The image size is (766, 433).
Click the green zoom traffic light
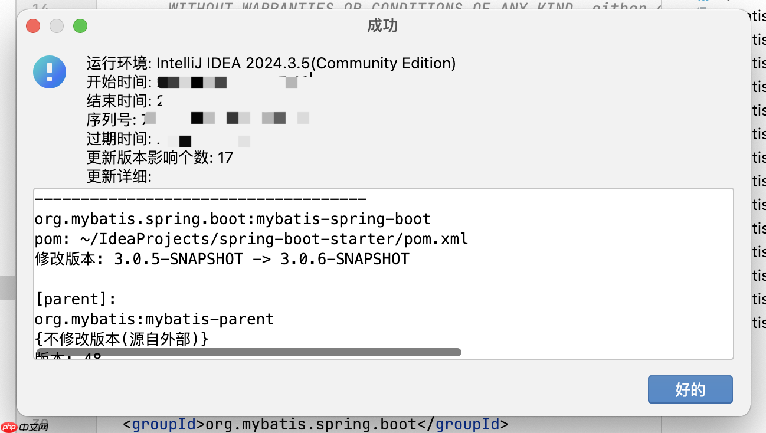tap(80, 26)
